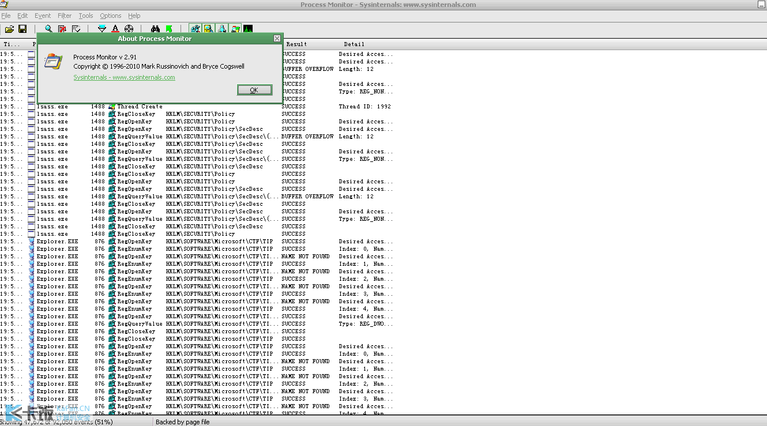Toggle Show Registry Activity button
The width and height of the screenshot is (767, 426).
(x=195, y=29)
